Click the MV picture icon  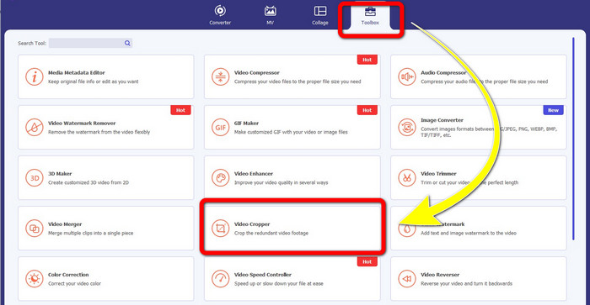coord(270,11)
